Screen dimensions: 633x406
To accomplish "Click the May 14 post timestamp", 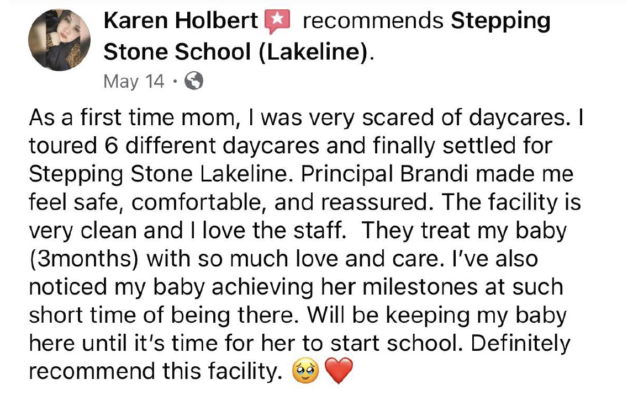I will pyautogui.click(x=134, y=82).
